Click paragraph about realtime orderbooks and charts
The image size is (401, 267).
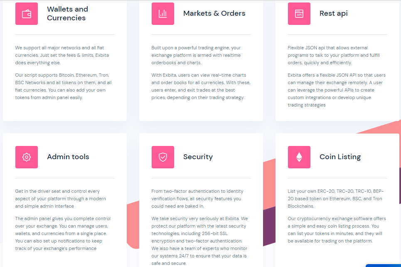click(196, 55)
